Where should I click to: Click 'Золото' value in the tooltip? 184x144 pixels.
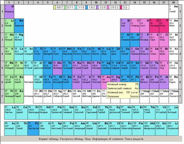(134, 97)
